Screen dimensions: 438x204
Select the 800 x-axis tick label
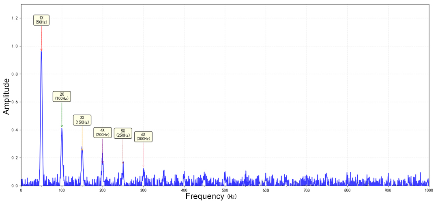pyautogui.click(x=347, y=190)
